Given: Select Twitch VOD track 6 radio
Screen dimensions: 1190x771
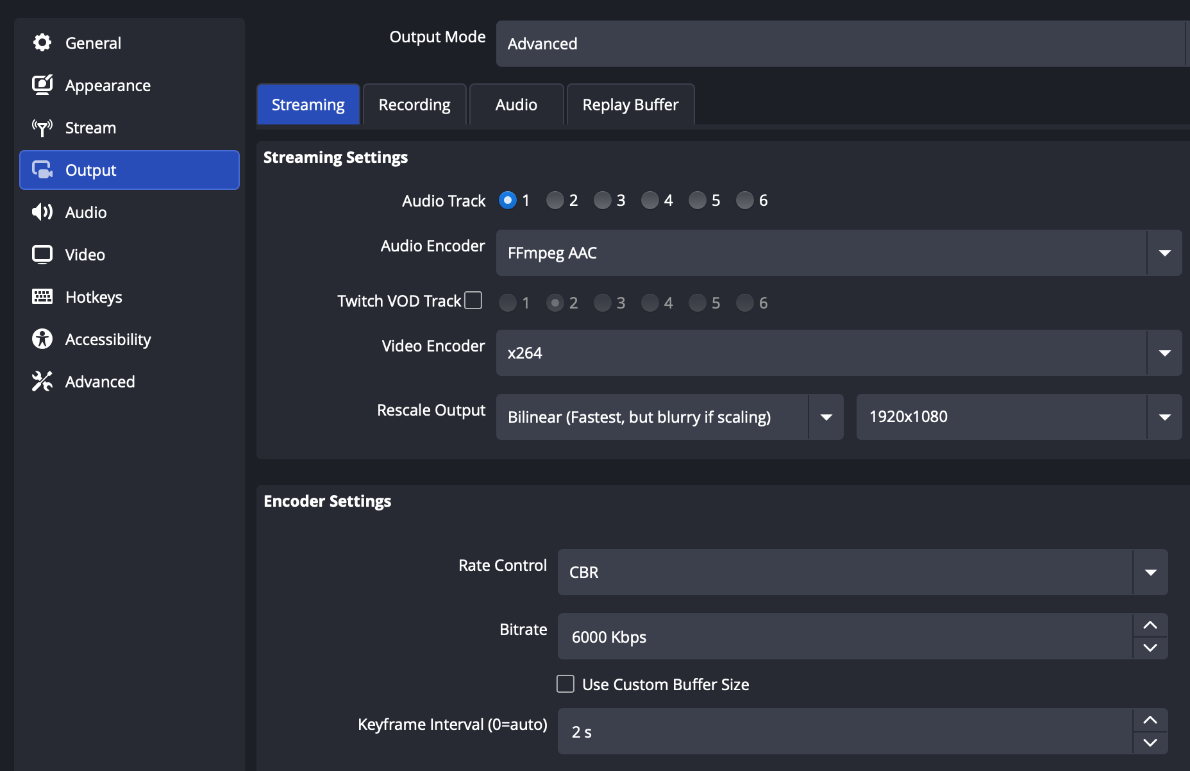Looking at the screenshot, I should tap(745, 303).
